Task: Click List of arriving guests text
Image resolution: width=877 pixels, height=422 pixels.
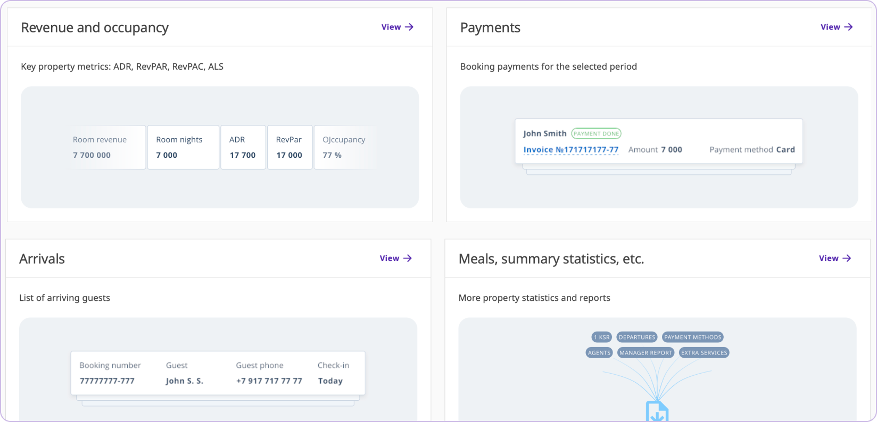Action: (x=65, y=298)
